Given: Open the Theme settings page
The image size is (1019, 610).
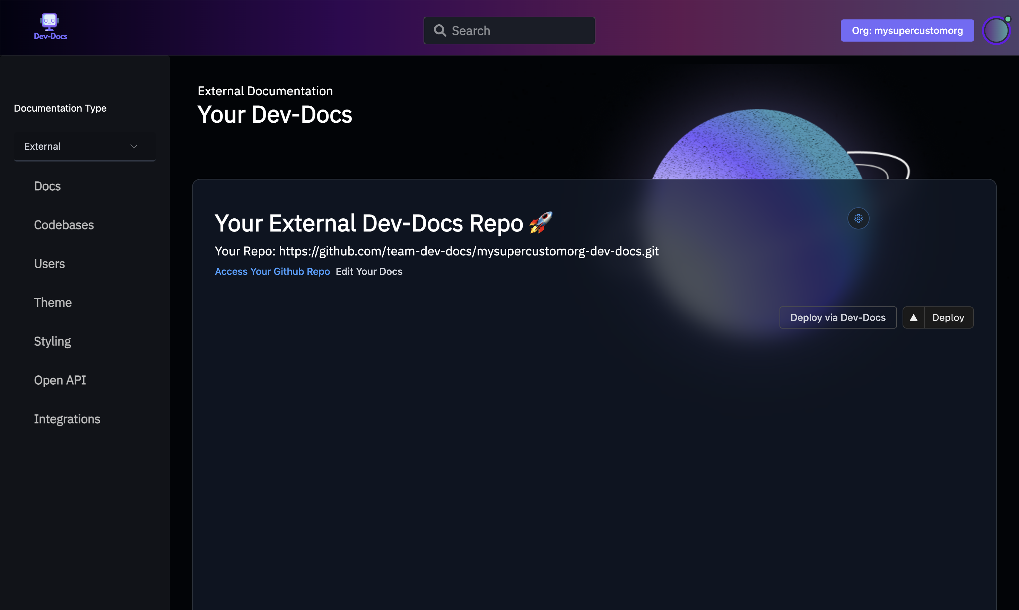Looking at the screenshot, I should point(53,303).
